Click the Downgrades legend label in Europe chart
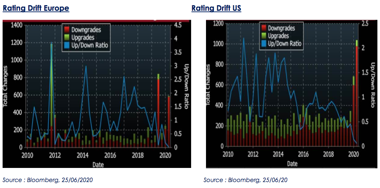This screenshot has width=380, height=188. pyautogui.click(x=86, y=30)
